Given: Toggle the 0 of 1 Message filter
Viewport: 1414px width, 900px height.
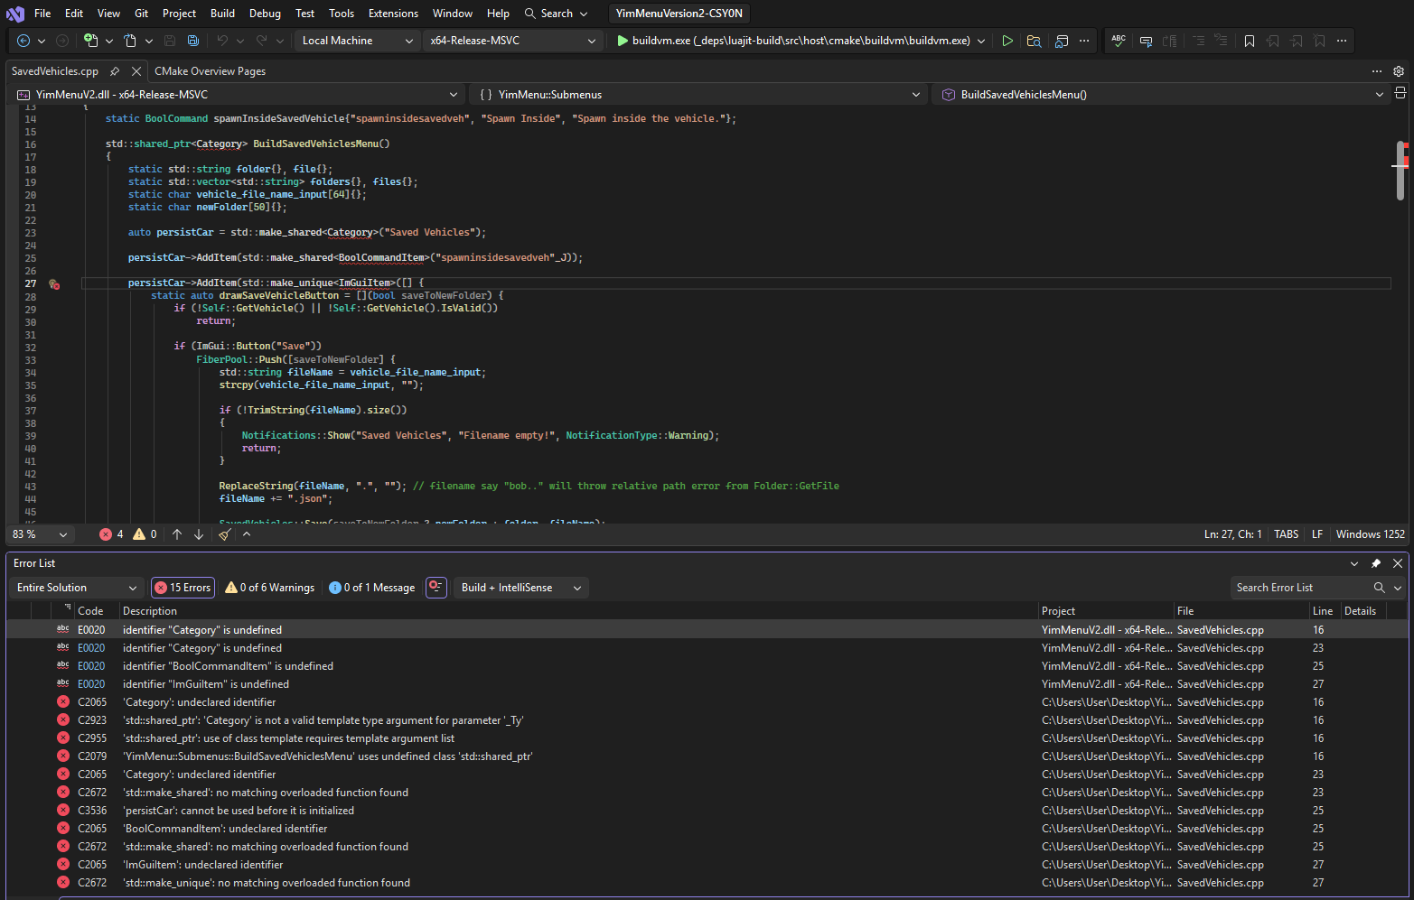Looking at the screenshot, I should [x=372, y=588].
